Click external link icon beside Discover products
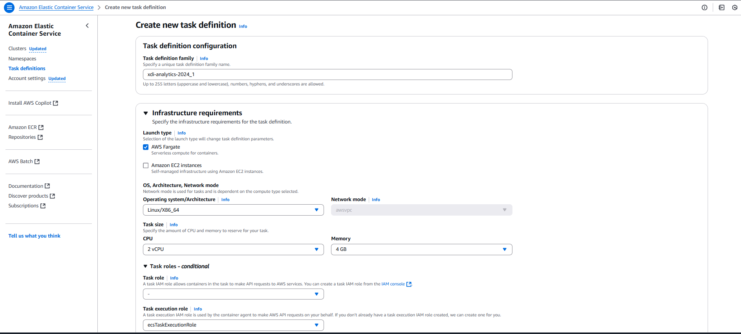Image resolution: width=741 pixels, height=334 pixels. 53,196
